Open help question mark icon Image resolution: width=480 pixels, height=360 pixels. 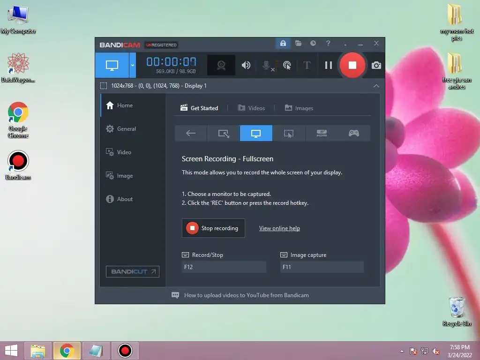click(x=328, y=43)
